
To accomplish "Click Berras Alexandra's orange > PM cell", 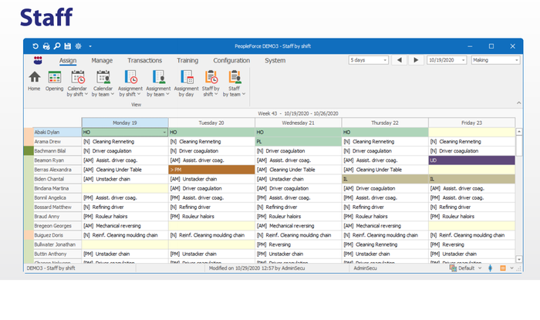I will point(211,170).
